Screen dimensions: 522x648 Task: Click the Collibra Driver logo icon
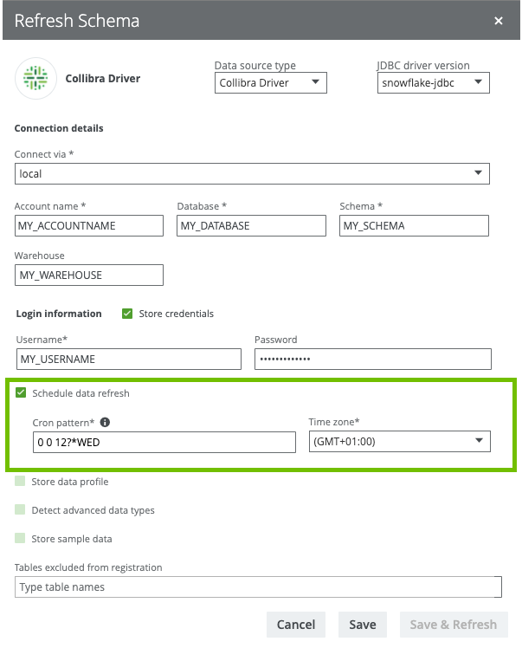pyautogui.click(x=35, y=78)
